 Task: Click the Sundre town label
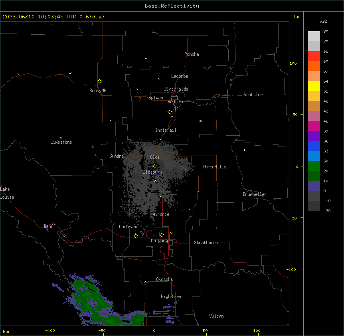[x=117, y=156]
